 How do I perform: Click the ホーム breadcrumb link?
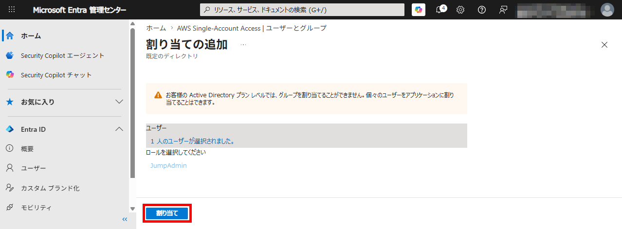(x=156, y=28)
